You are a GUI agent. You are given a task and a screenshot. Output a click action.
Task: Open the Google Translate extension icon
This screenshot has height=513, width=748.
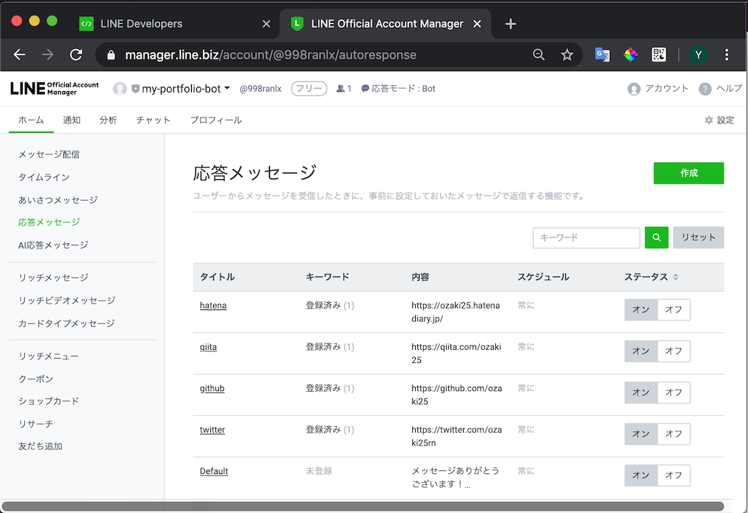(603, 55)
